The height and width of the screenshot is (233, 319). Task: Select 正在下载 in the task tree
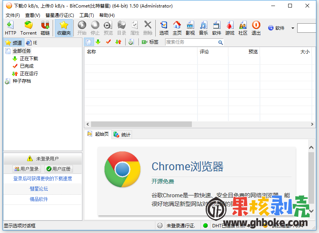pyautogui.click(x=29, y=59)
